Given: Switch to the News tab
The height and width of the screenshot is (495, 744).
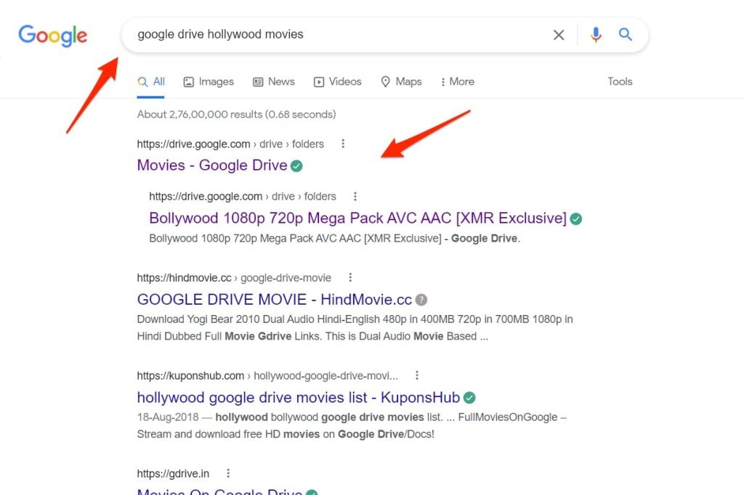Looking at the screenshot, I should click(274, 81).
